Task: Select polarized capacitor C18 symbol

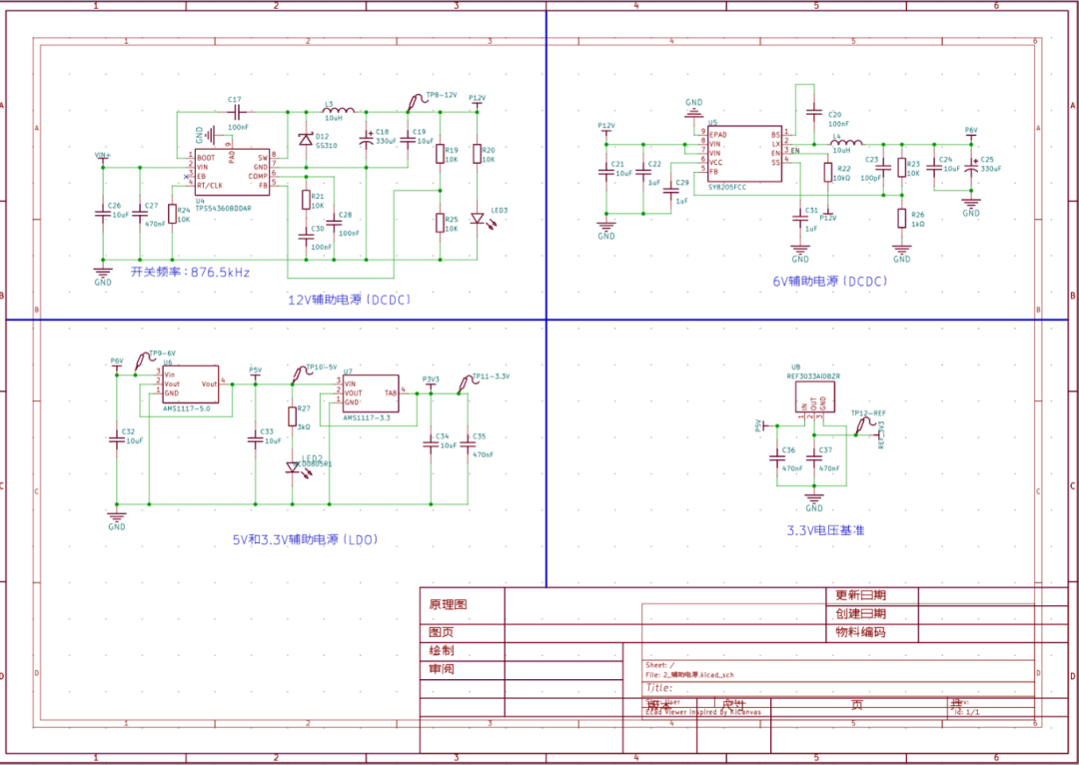Action: click(x=366, y=139)
